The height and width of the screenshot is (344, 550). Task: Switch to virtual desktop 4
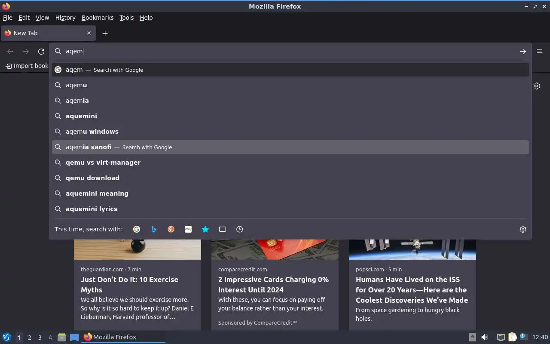click(50, 338)
